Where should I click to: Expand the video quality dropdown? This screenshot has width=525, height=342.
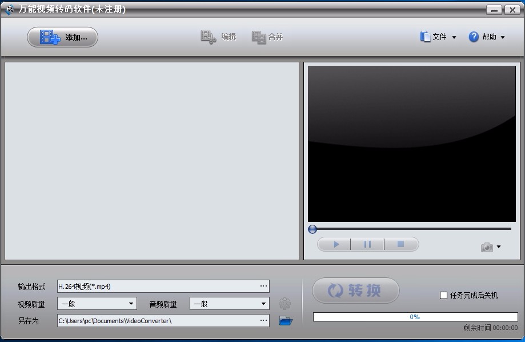(131, 304)
